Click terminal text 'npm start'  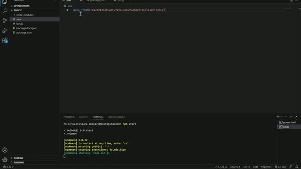(x=129, y=124)
